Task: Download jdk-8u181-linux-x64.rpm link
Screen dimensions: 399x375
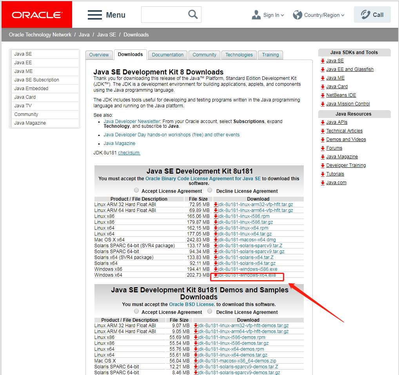Action: click(x=243, y=228)
